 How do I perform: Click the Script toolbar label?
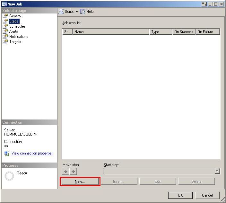[69, 12]
